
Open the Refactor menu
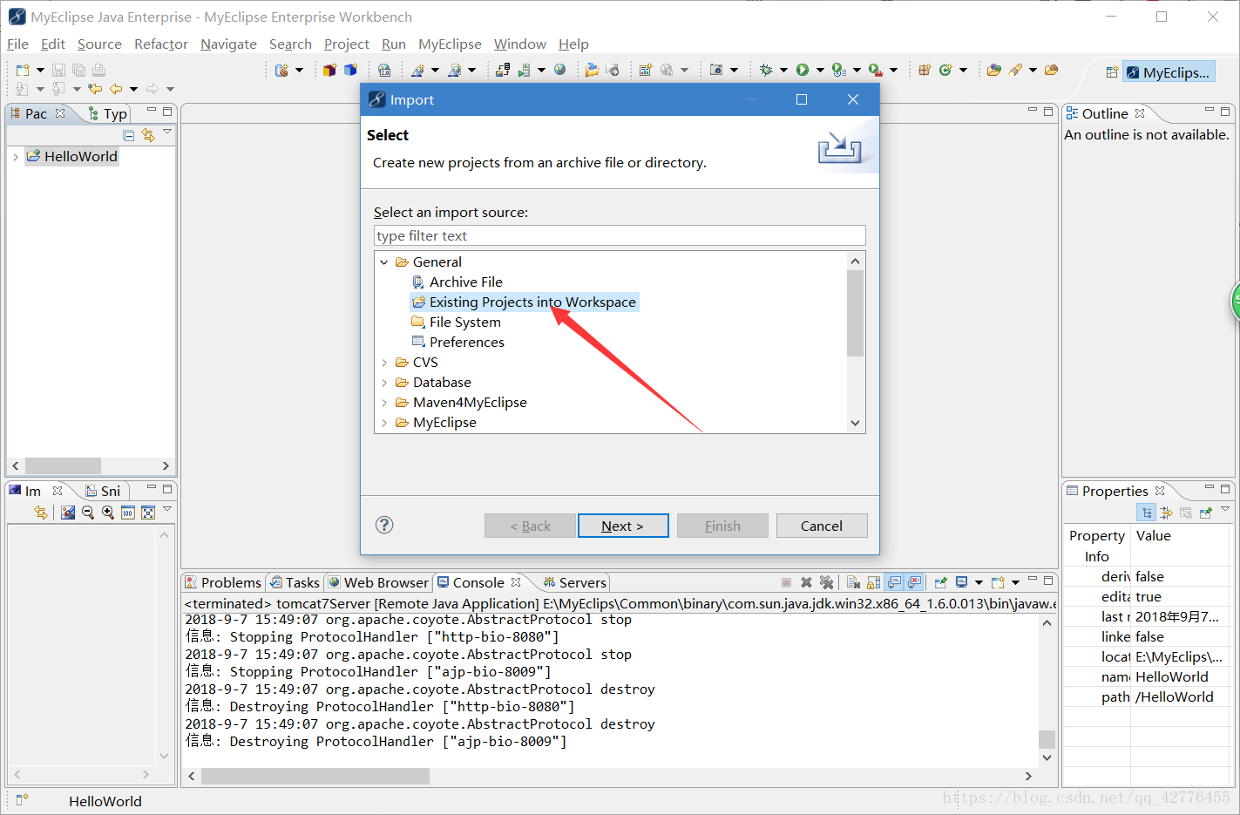tap(161, 44)
